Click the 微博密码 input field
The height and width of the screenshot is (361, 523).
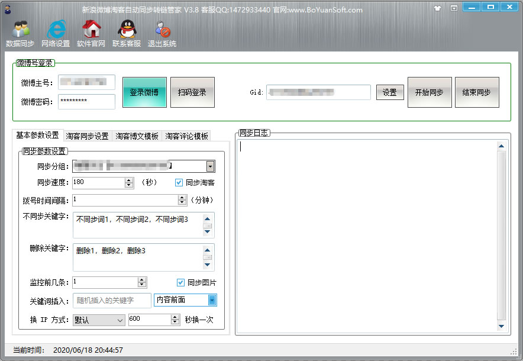[x=87, y=101]
